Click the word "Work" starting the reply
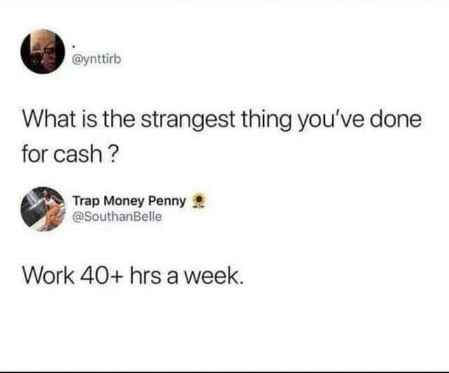 (x=48, y=276)
